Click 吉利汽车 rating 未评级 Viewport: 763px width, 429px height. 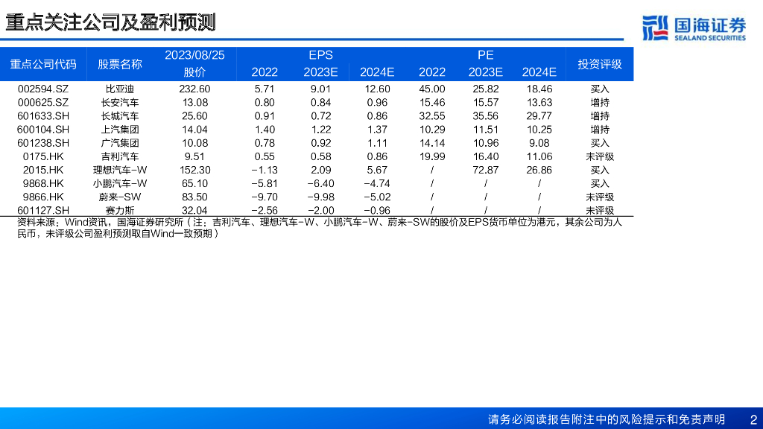pyautogui.click(x=600, y=156)
